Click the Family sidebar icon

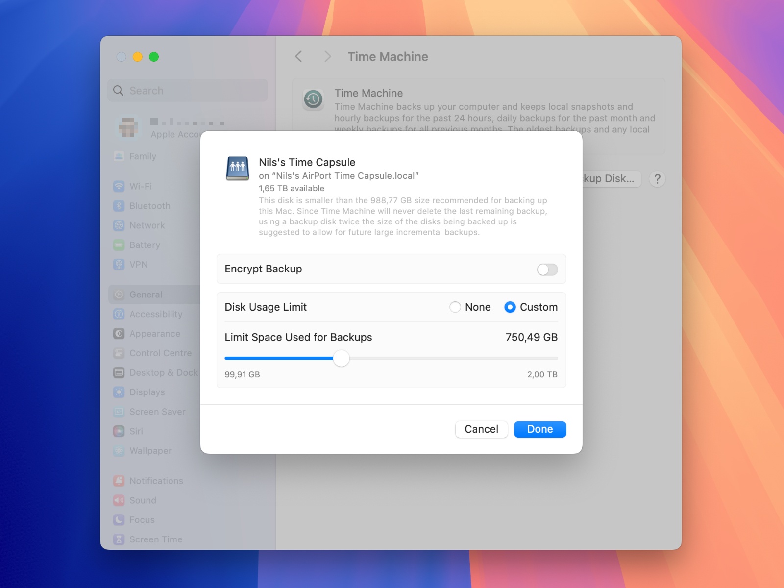click(119, 156)
